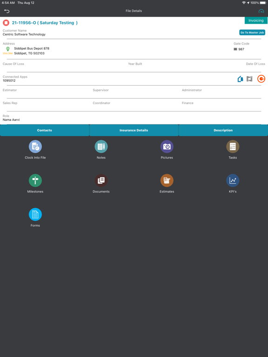Screen dimensions: 268x357
Task: Tap the green map pin icon
Action: 8,49
